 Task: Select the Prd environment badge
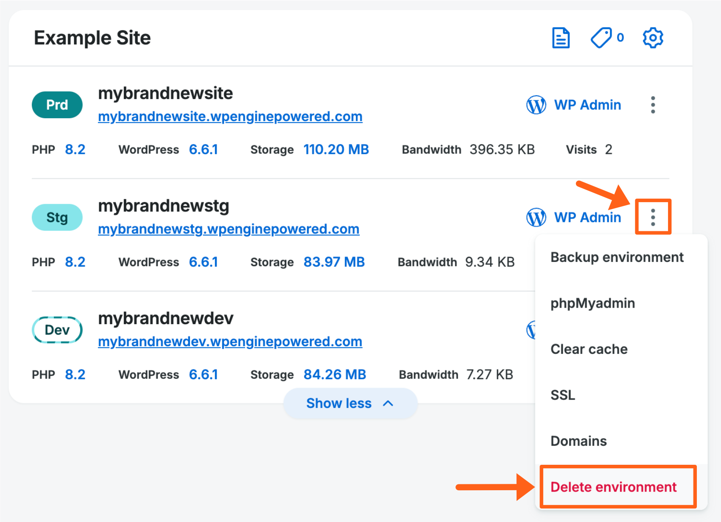57,105
